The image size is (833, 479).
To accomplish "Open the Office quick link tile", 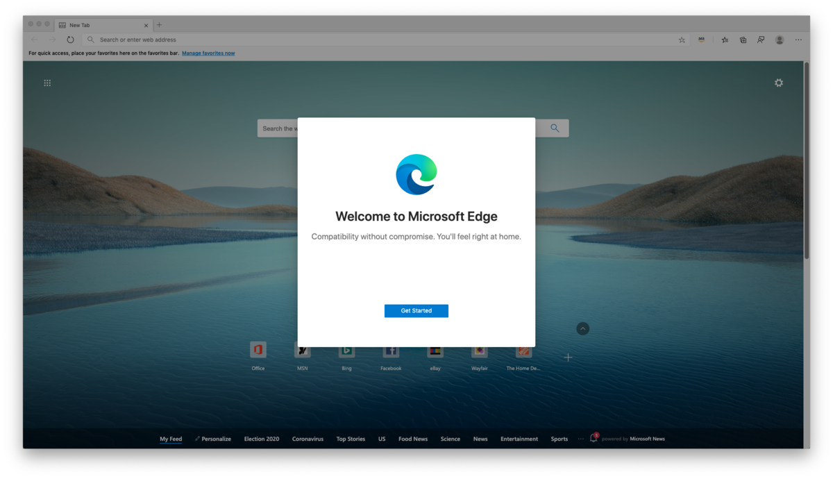I will 258,355.
